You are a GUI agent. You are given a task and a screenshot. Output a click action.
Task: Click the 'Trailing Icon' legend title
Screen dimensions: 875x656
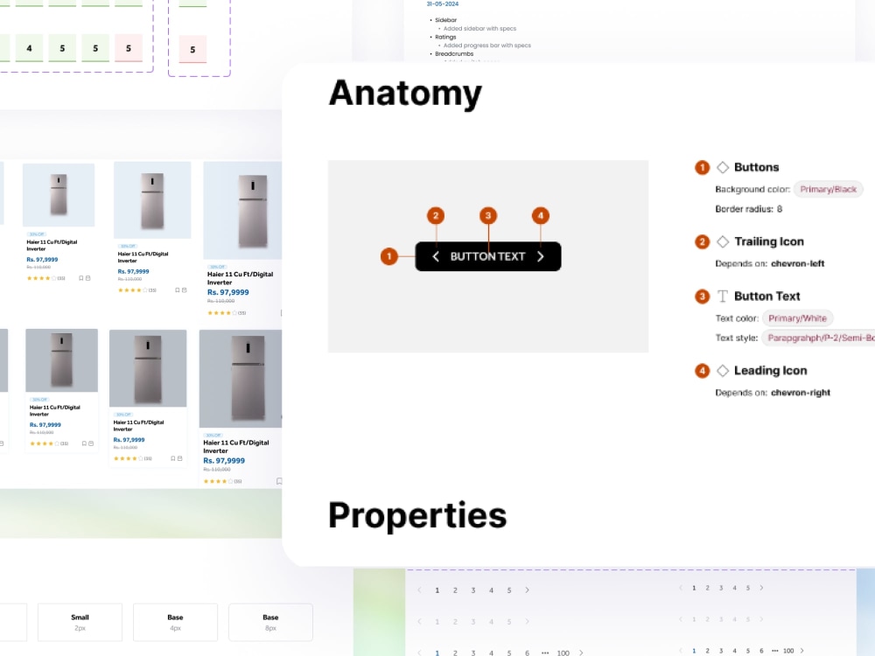(769, 241)
